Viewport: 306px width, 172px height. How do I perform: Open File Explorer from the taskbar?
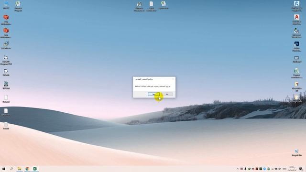coord(19,169)
